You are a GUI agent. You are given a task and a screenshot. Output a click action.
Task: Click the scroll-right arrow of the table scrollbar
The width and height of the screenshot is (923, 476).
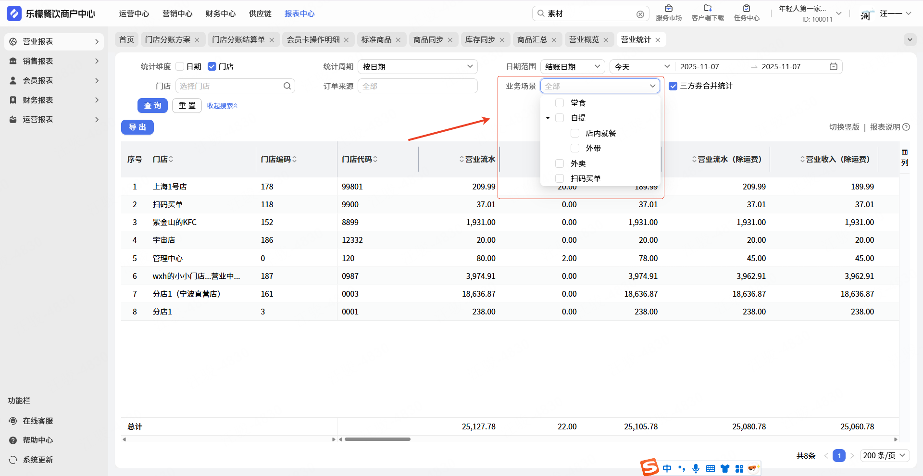point(895,439)
